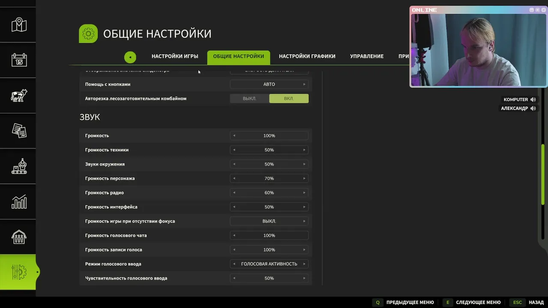Click the green gear header icon

[x=88, y=33]
